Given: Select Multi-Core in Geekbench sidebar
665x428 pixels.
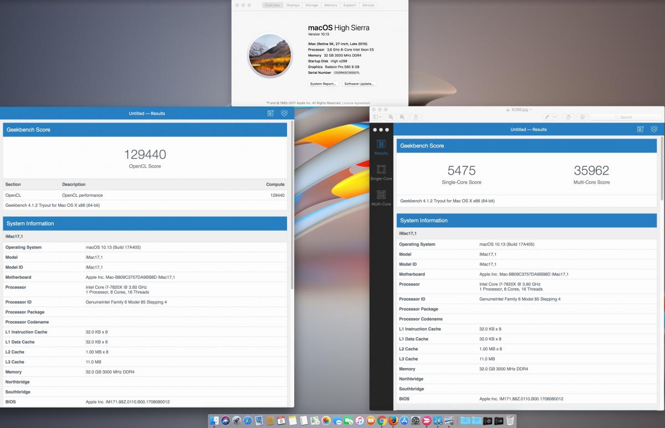Looking at the screenshot, I should (x=381, y=198).
